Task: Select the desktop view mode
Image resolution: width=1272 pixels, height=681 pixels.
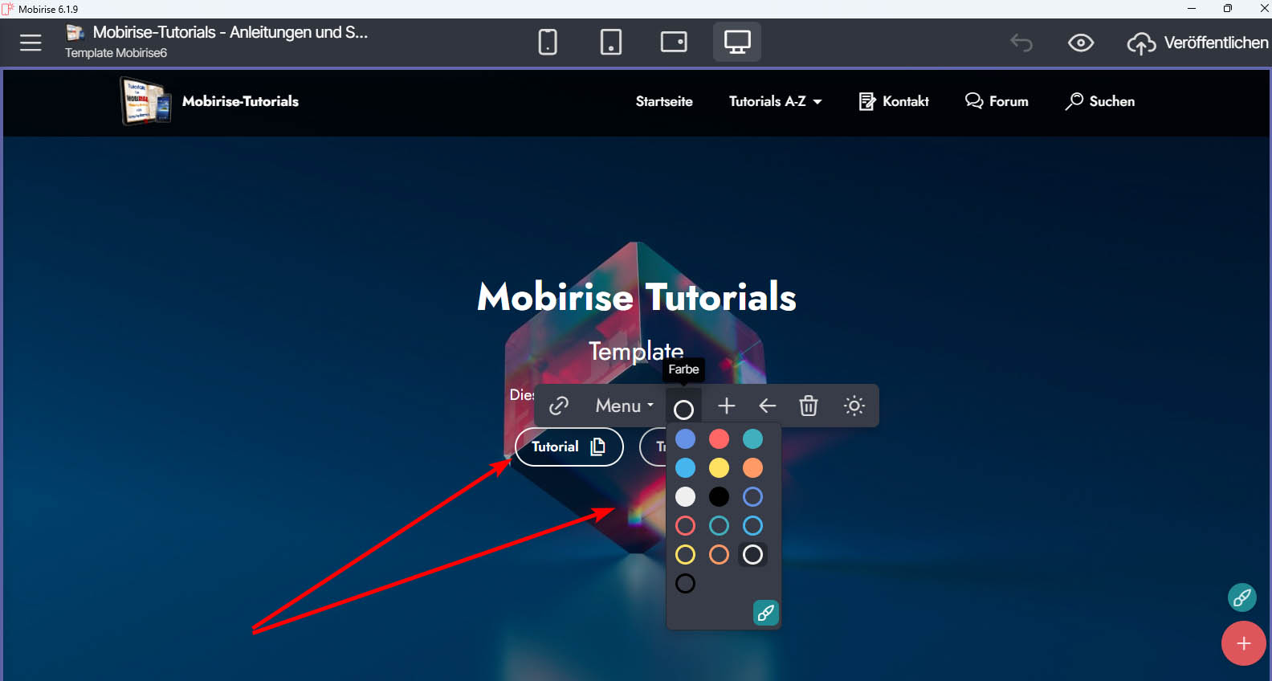Action: [737, 42]
